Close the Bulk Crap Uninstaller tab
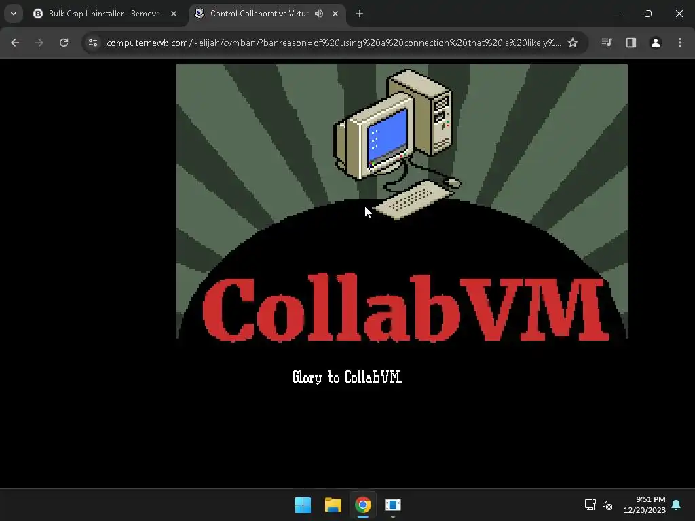 coord(174,14)
